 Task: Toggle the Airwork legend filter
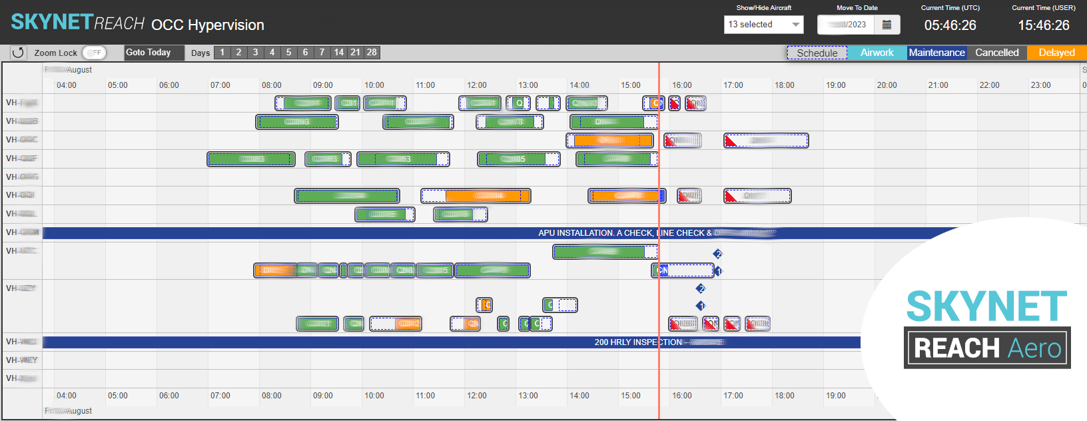pos(877,53)
